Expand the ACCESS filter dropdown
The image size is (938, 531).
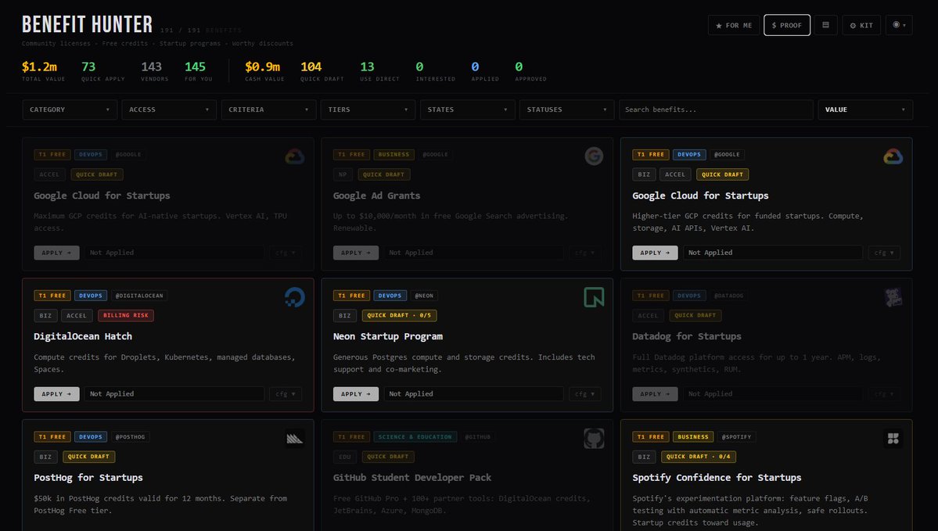point(169,109)
